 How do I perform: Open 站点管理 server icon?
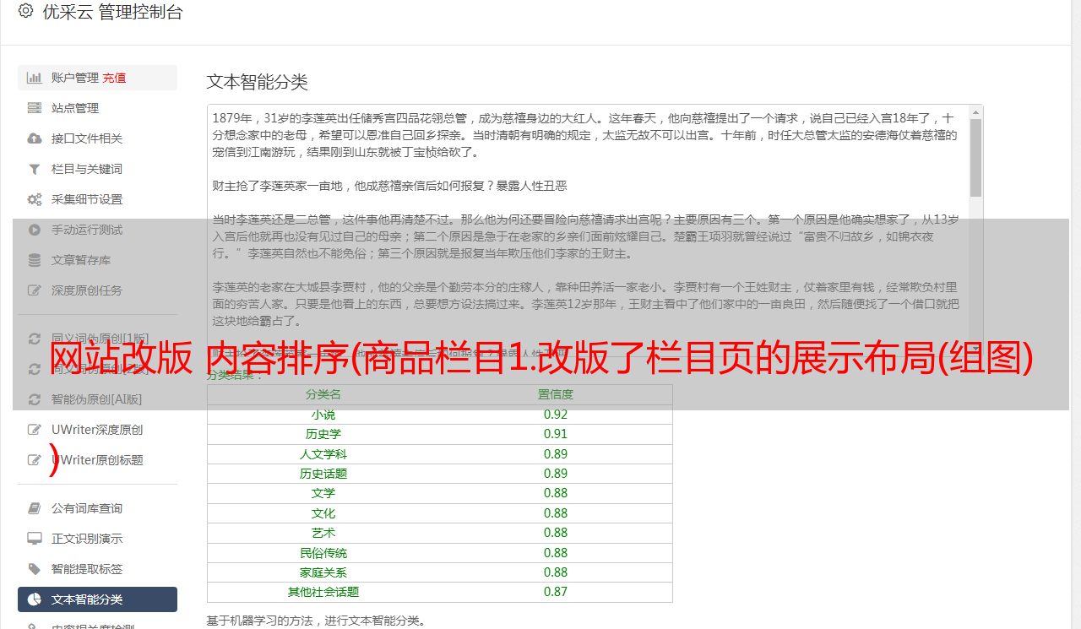35,108
